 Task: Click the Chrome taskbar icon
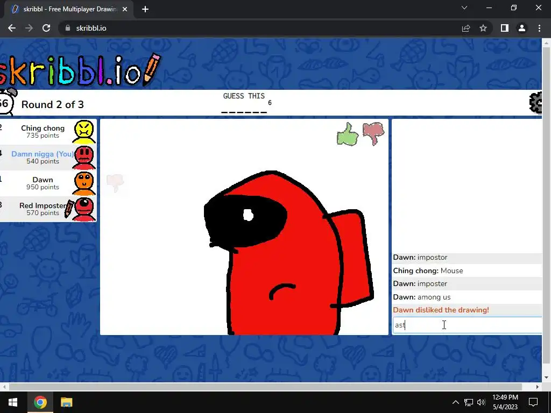40,402
